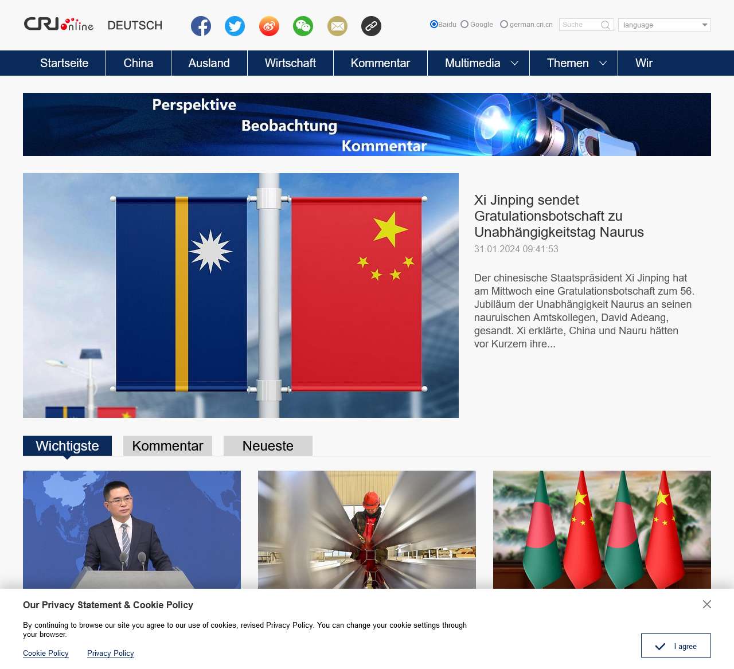Viewport: 734px width, 669px height.
Task: Select the german.cri.cn search option
Action: 504,24
